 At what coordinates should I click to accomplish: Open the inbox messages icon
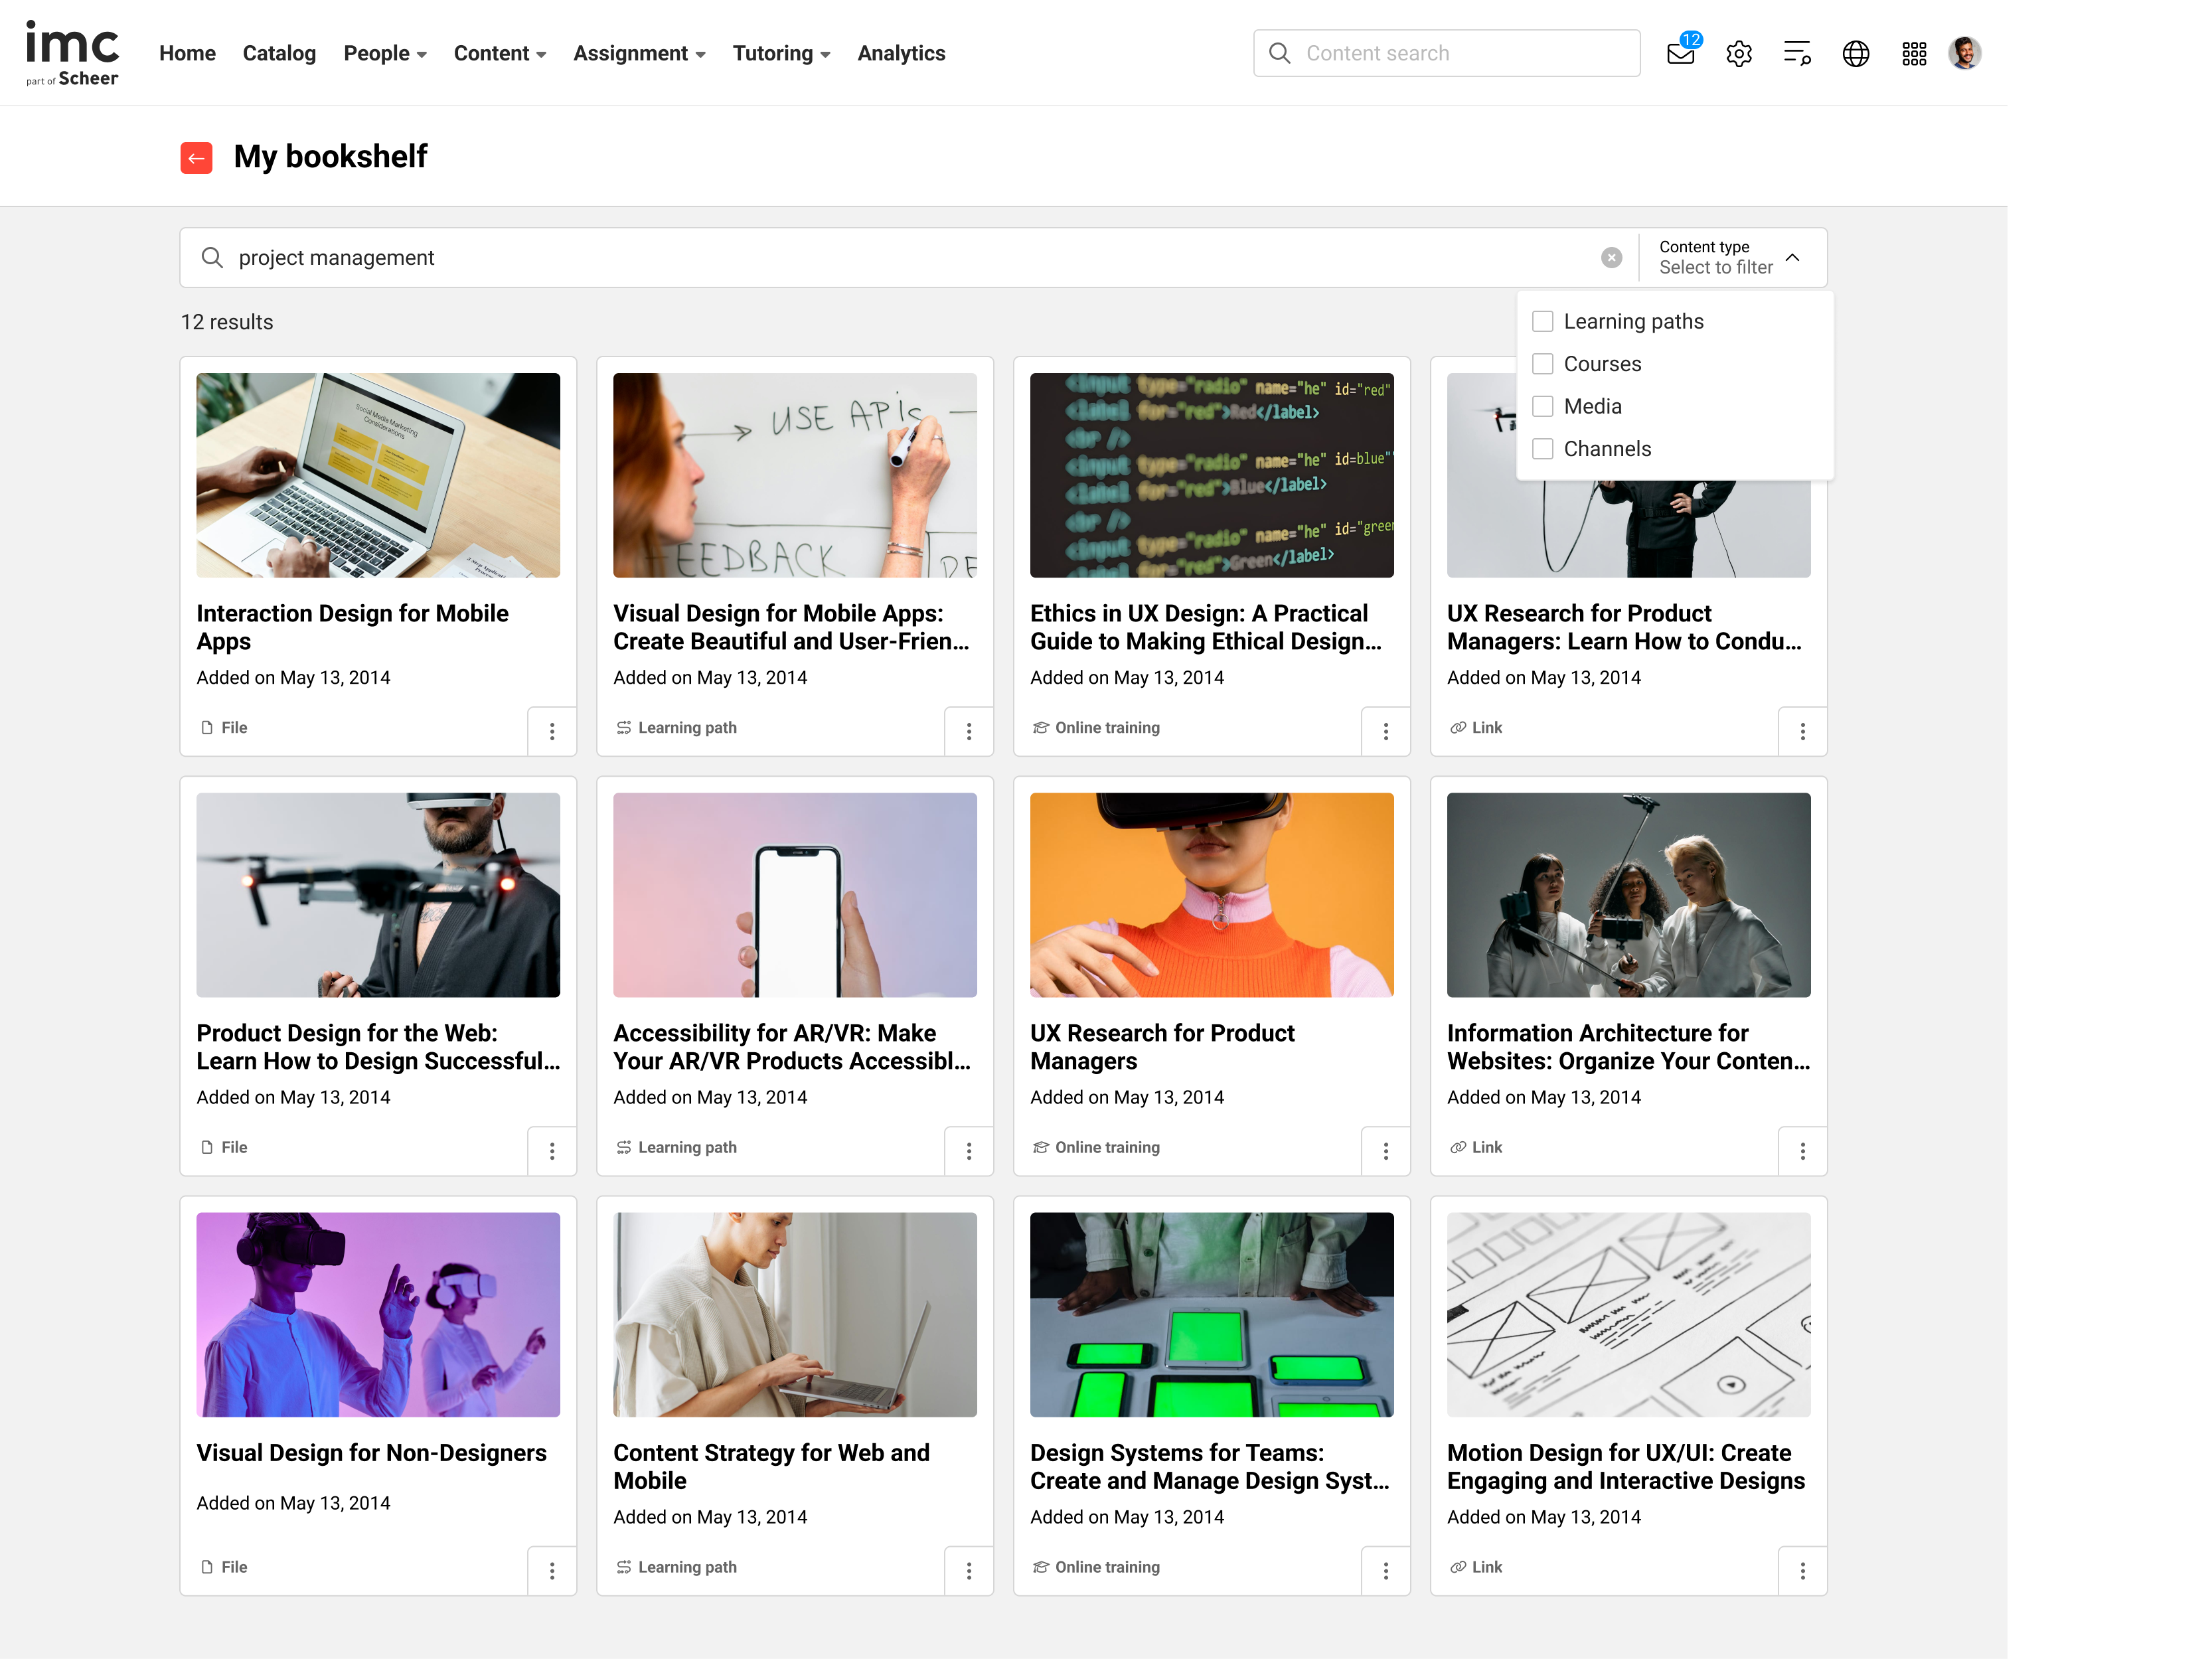[x=1681, y=53]
